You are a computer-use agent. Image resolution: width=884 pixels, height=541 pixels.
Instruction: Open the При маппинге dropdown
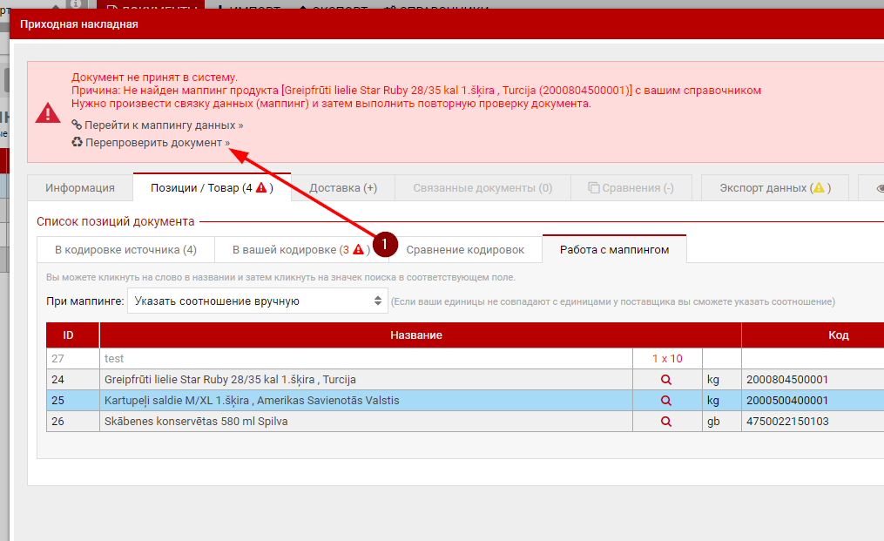(x=258, y=301)
